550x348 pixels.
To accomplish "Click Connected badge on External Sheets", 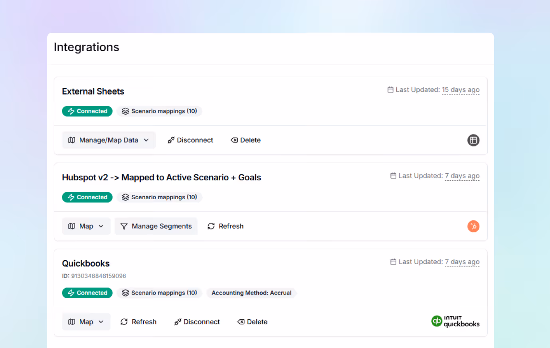I will click(87, 111).
